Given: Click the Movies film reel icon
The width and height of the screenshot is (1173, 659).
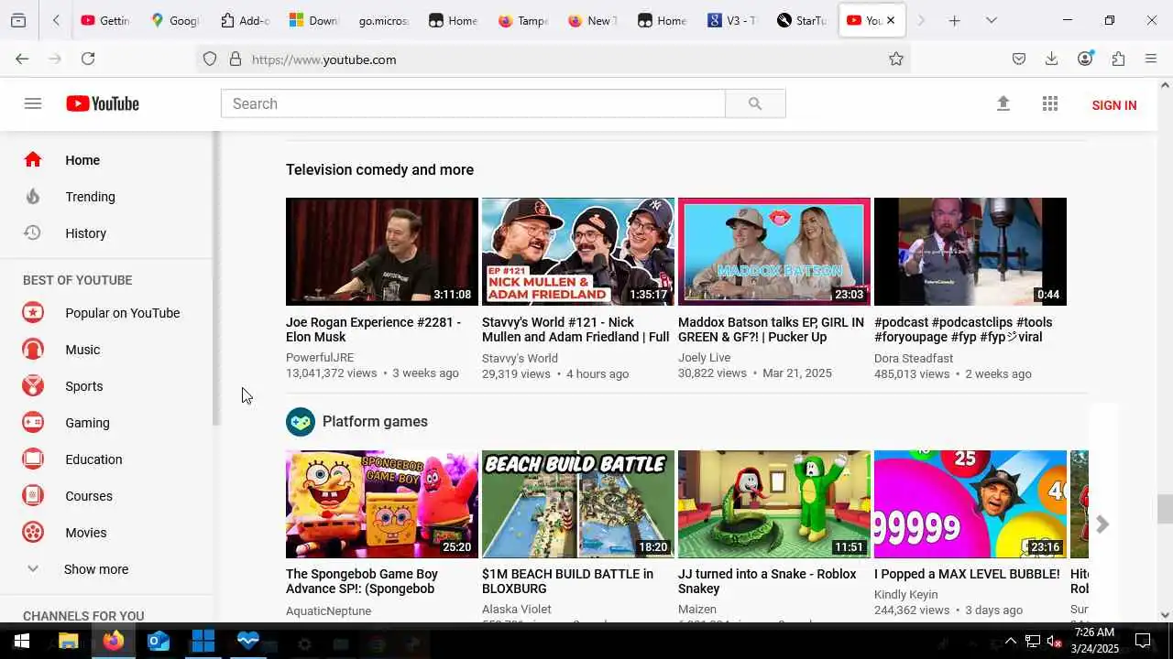Looking at the screenshot, I should point(33,533).
